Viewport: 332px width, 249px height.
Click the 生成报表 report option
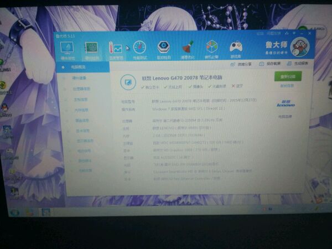297,63
